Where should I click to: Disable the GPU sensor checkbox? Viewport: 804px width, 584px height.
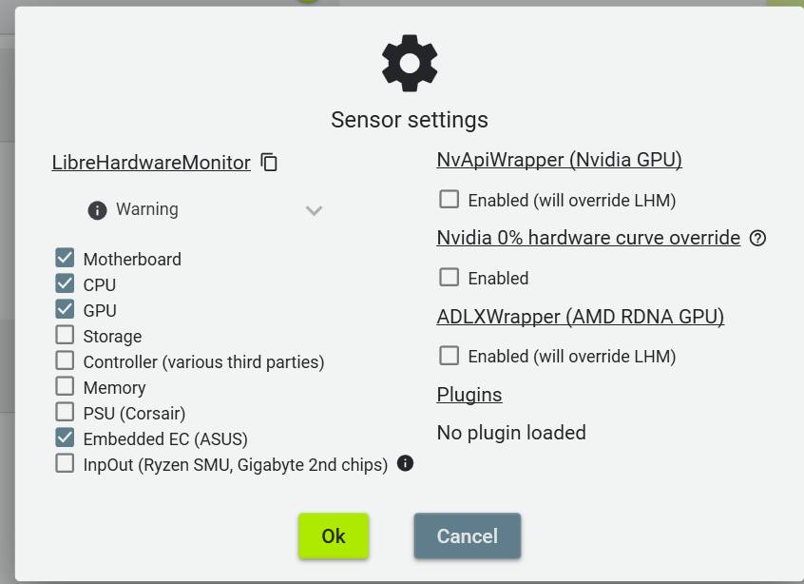point(65,309)
